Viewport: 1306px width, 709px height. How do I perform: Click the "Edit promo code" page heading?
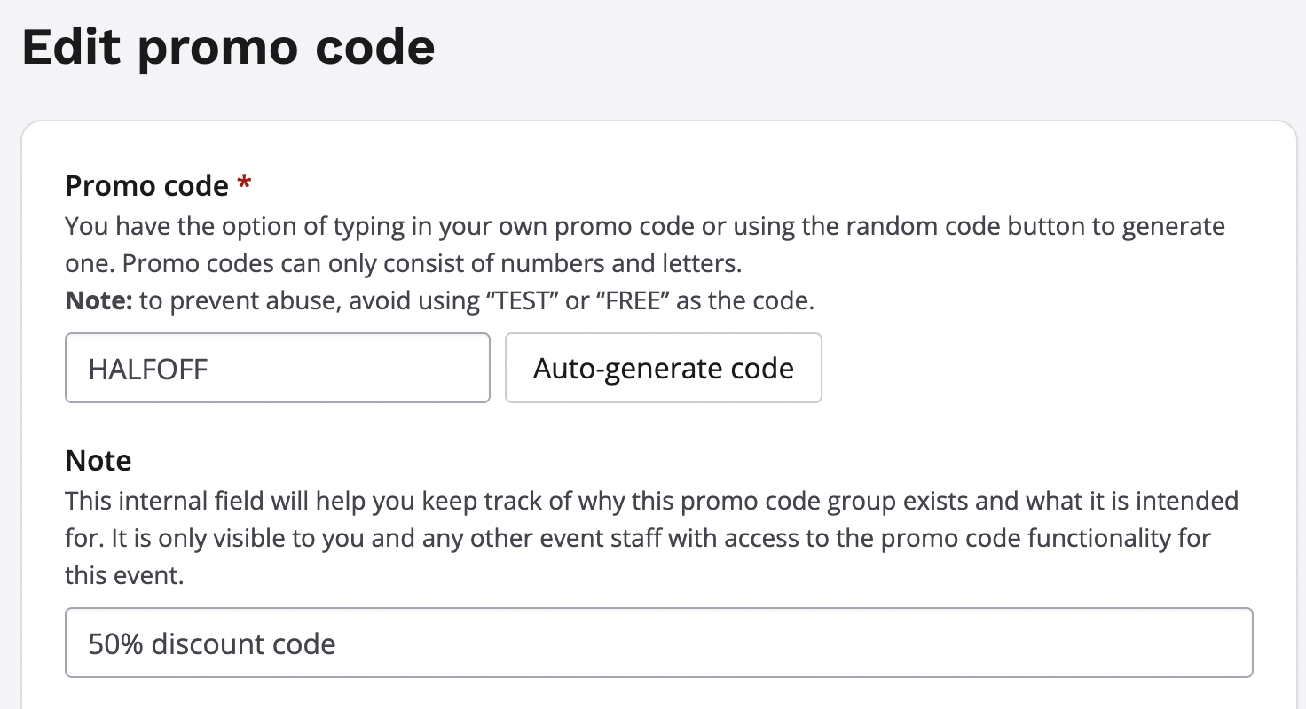tap(228, 48)
